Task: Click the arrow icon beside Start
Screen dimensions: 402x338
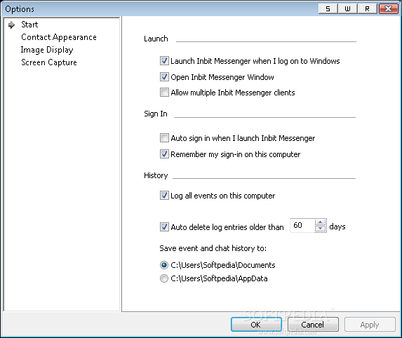Action: click(x=11, y=25)
